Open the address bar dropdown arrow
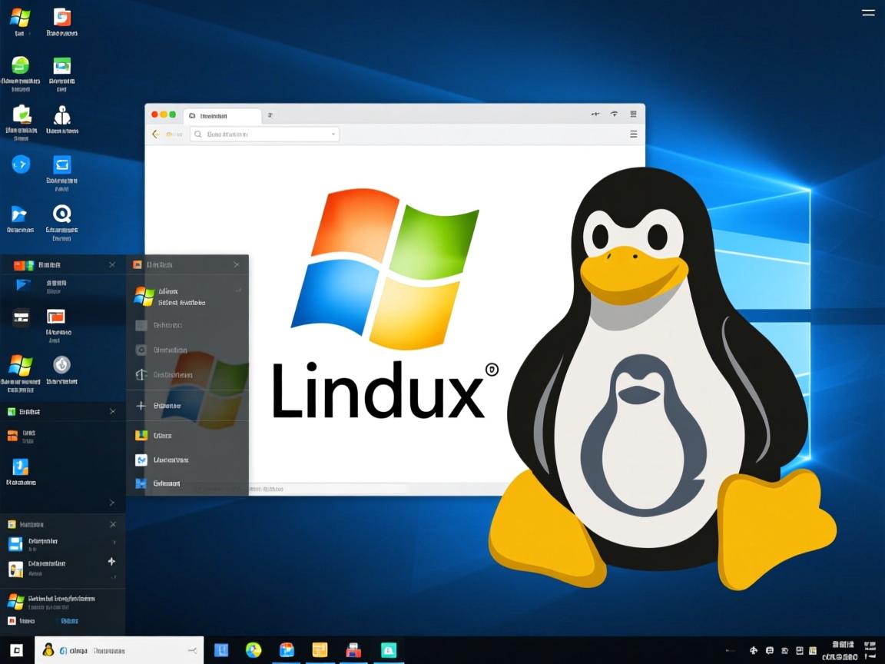 333,134
